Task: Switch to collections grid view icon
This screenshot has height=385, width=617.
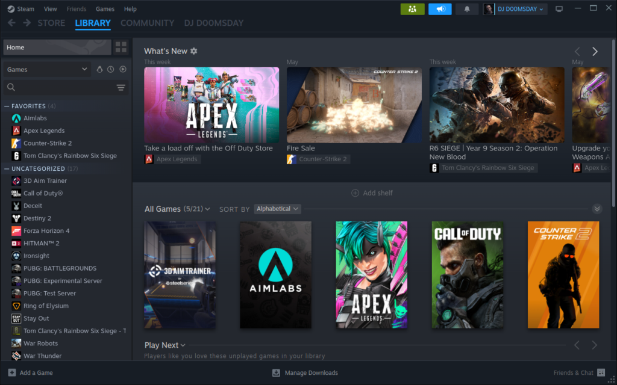Action: point(121,47)
